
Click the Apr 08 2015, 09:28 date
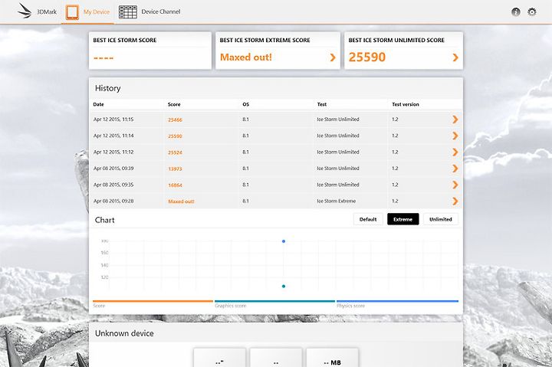[113, 201]
